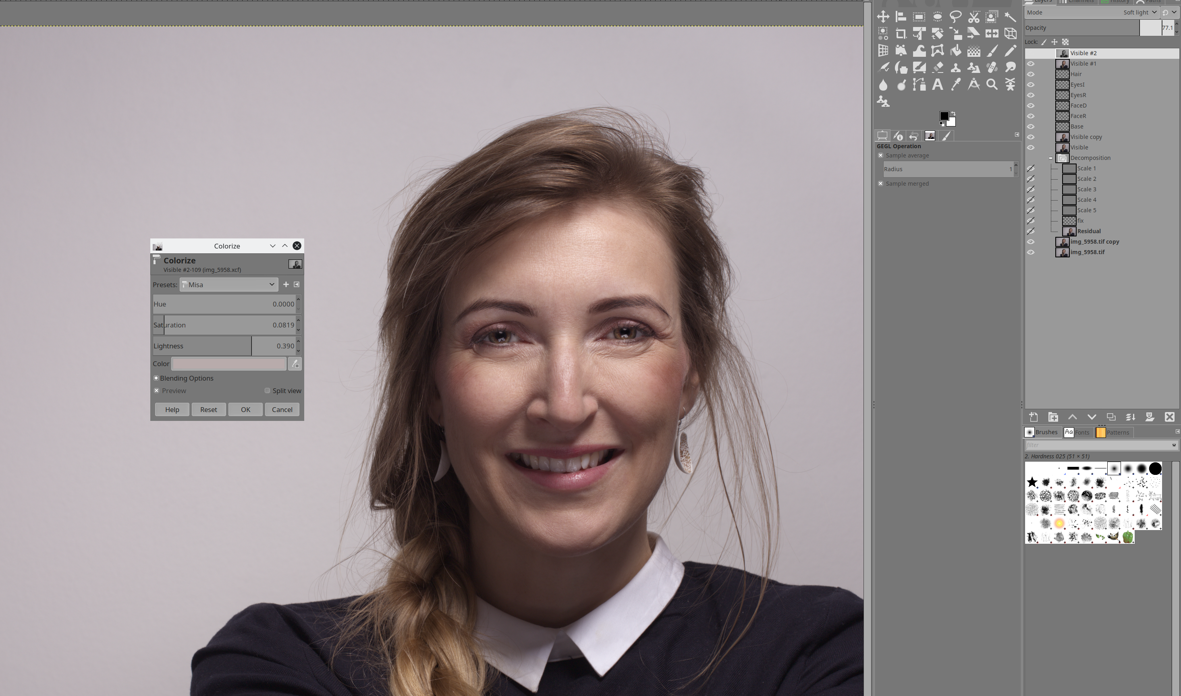
Task: Select the Color Picker eyedropper tool
Action: point(955,85)
